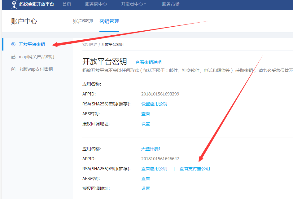Click 设置应用公钥 for APPID 2018101561693299
Viewport: 293px width, 199px height.
tap(154, 104)
